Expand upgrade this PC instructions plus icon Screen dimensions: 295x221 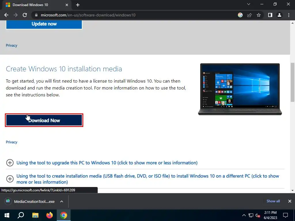(x=10, y=163)
